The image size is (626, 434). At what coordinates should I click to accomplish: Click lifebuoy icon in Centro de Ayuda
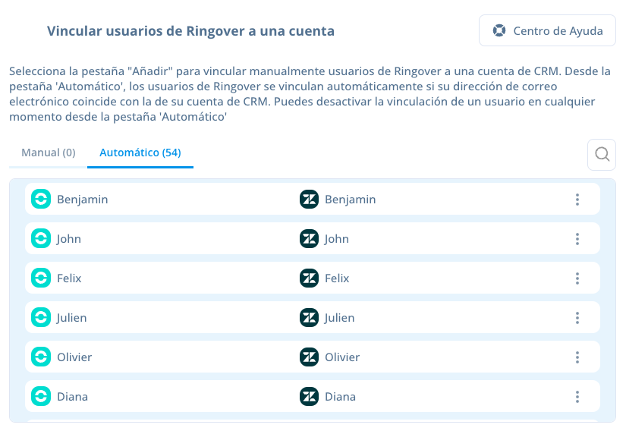click(499, 30)
